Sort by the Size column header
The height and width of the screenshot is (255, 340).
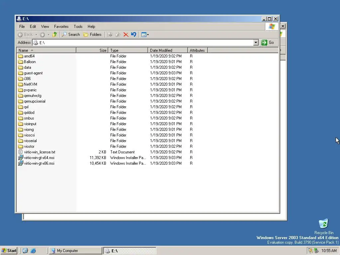(x=92, y=50)
